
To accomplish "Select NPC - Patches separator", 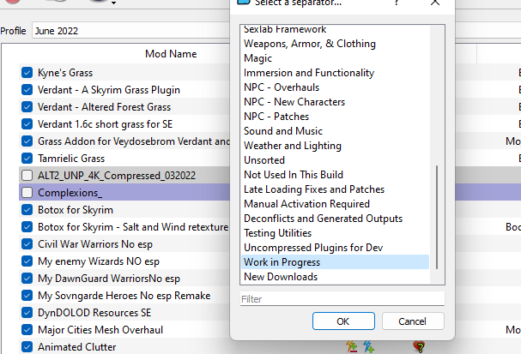I will click(276, 117).
